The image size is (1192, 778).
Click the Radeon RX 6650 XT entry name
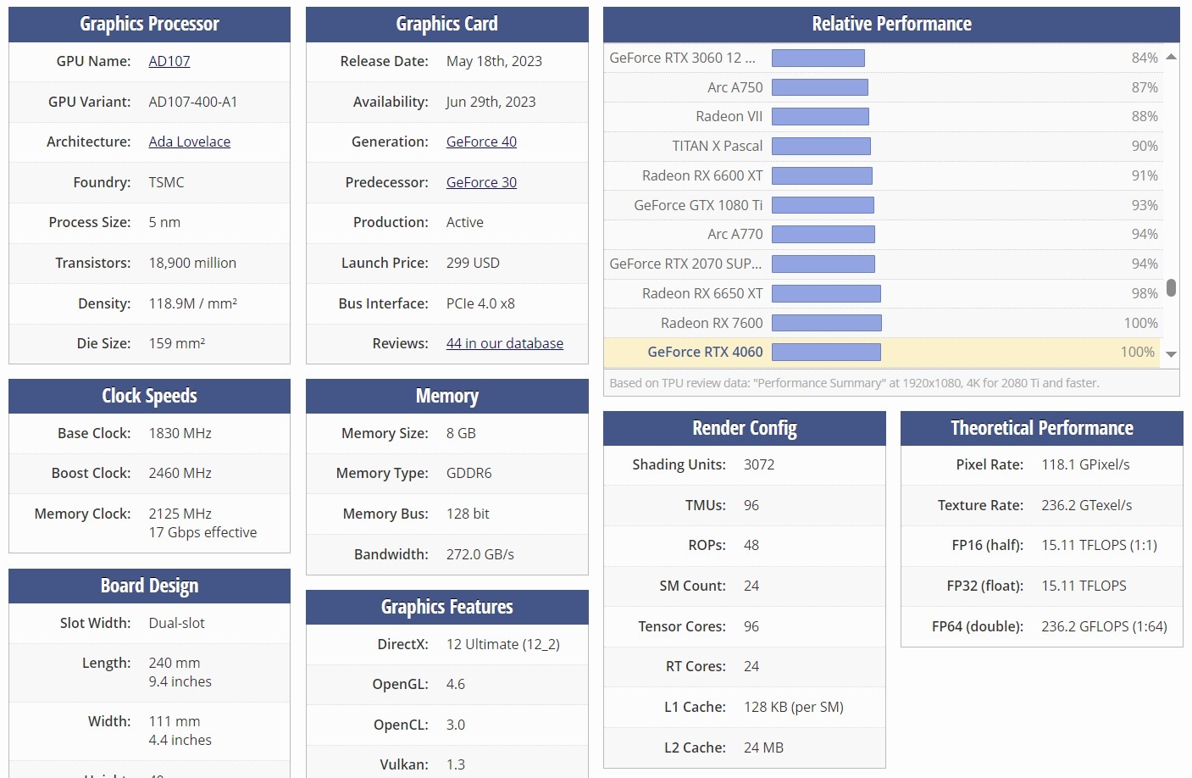[x=702, y=293]
